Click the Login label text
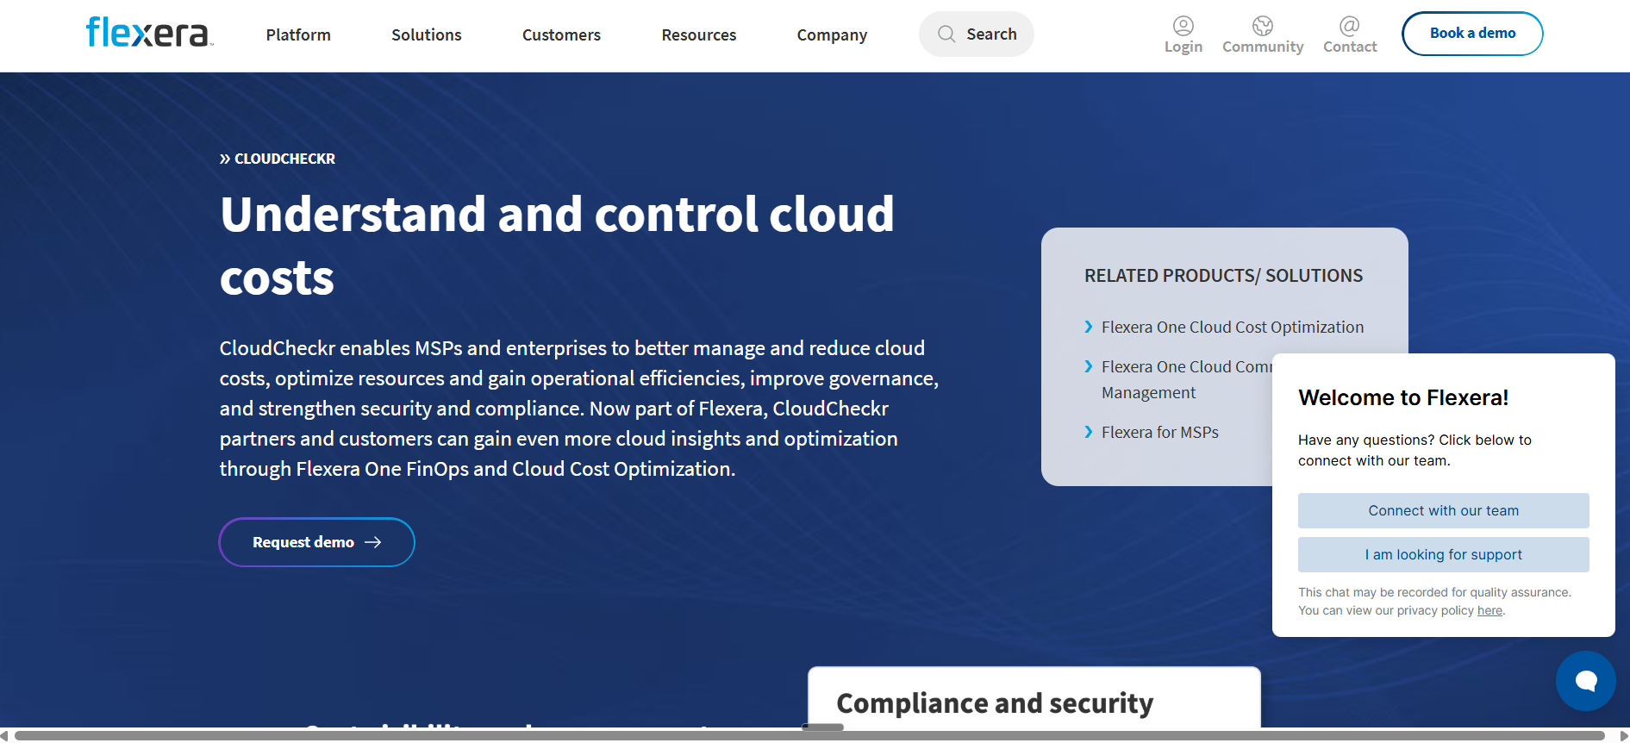The image size is (1630, 743). pyautogui.click(x=1183, y=47)
